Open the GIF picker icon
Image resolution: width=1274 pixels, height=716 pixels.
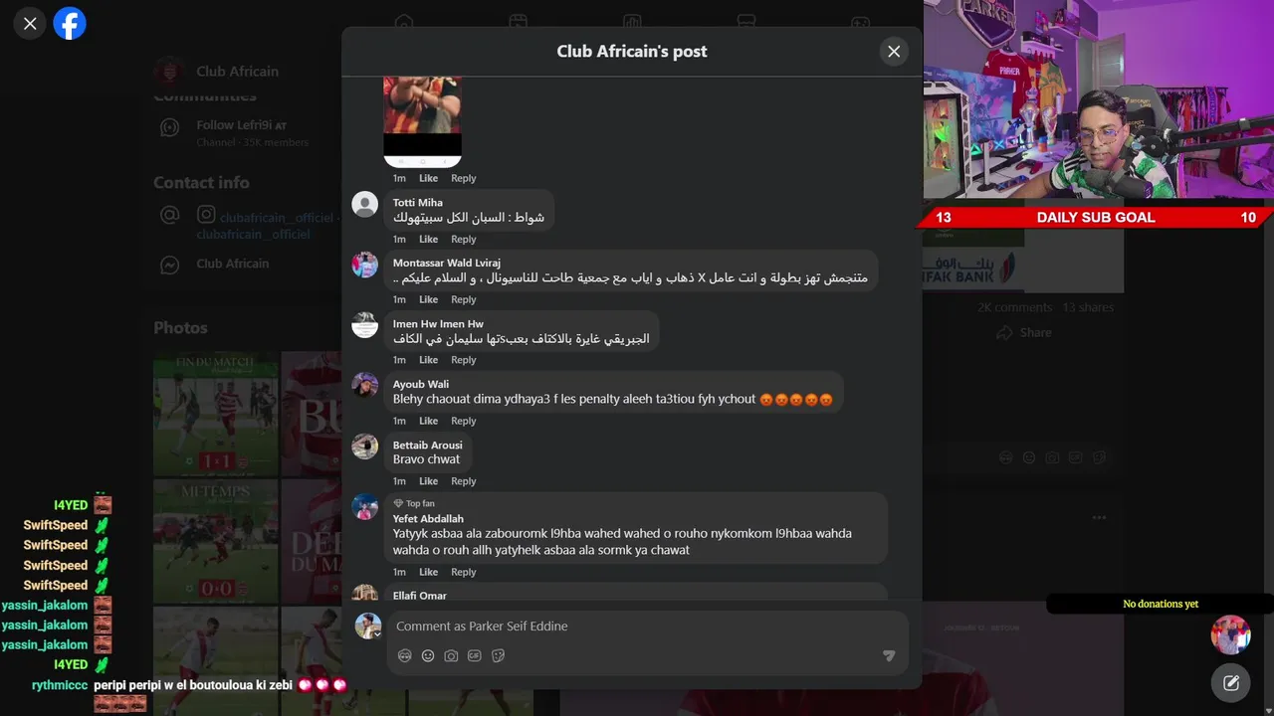coord(475,655)
